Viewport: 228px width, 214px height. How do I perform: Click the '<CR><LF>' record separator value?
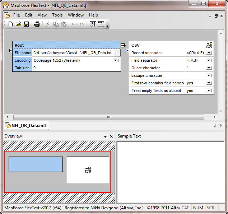tap(196, 53)
